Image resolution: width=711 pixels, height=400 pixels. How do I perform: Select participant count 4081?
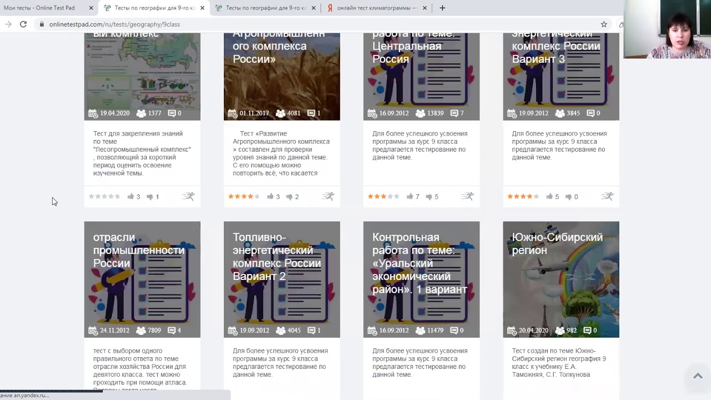point(294,113)
